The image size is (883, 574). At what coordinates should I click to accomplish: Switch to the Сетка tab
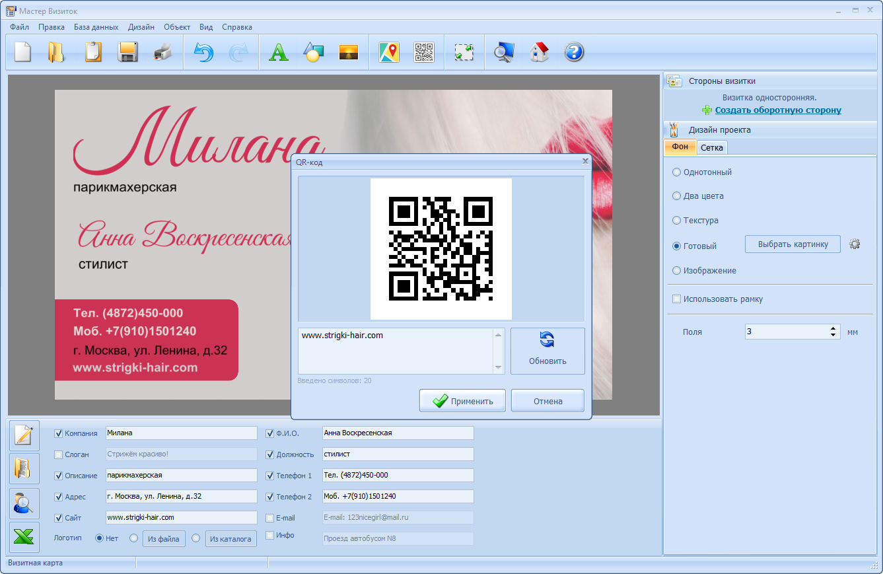coord(712,148)
